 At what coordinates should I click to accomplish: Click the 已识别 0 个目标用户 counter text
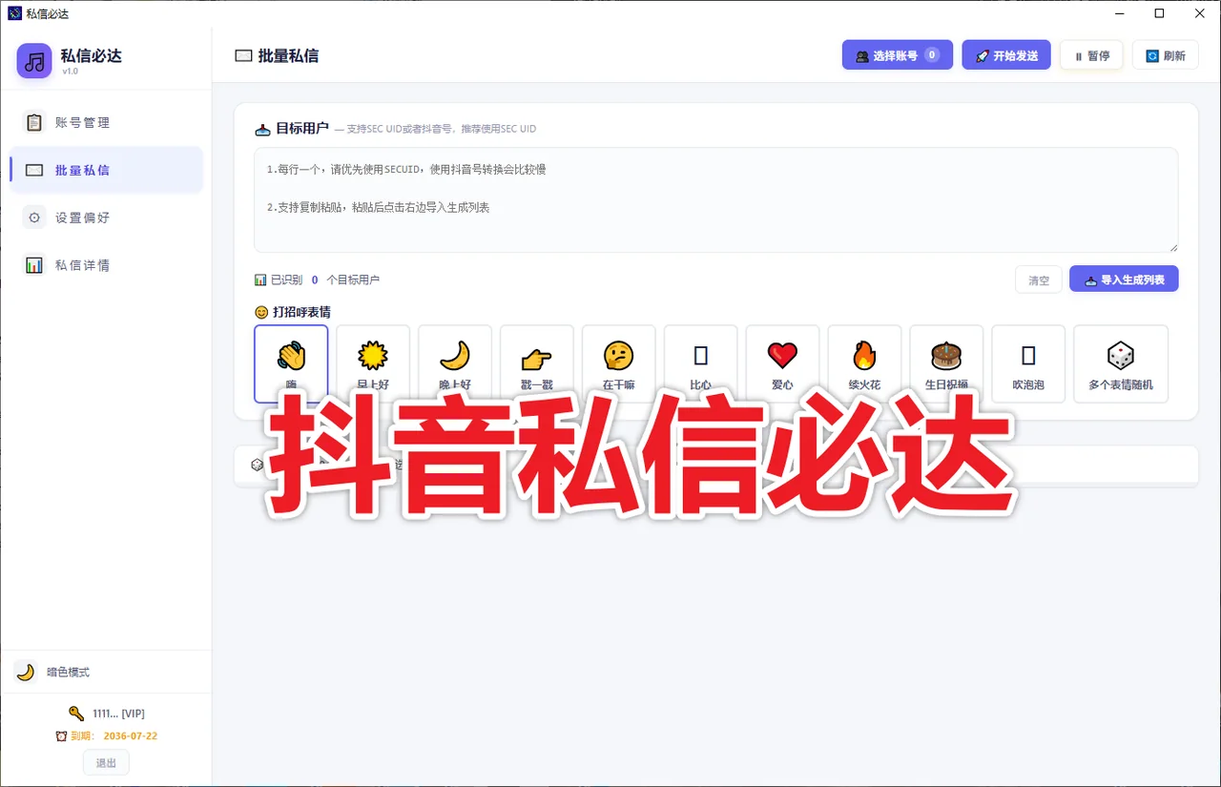click(317, 280)
